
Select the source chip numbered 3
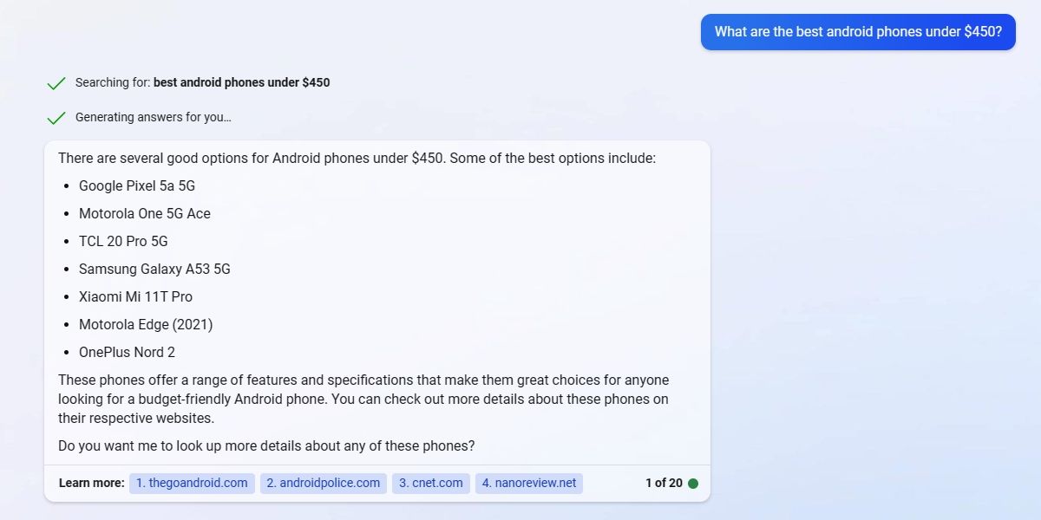pos(430,483)
